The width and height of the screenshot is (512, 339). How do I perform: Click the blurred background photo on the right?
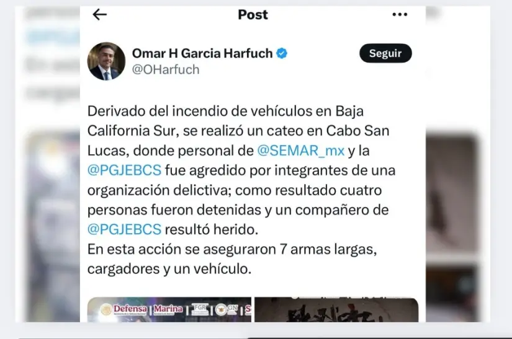(x=452, y=228)
